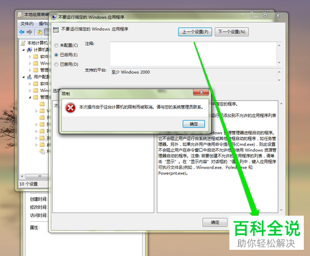Click the 本地计算机 policy root node icon
This screenshot has height=256, width=310.
(23, 43)
